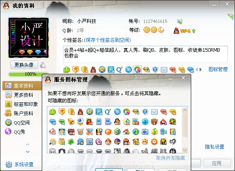Click the green download globe icon in the grid
The width and height of the screenshot is (235, 171).
(136, 132)
